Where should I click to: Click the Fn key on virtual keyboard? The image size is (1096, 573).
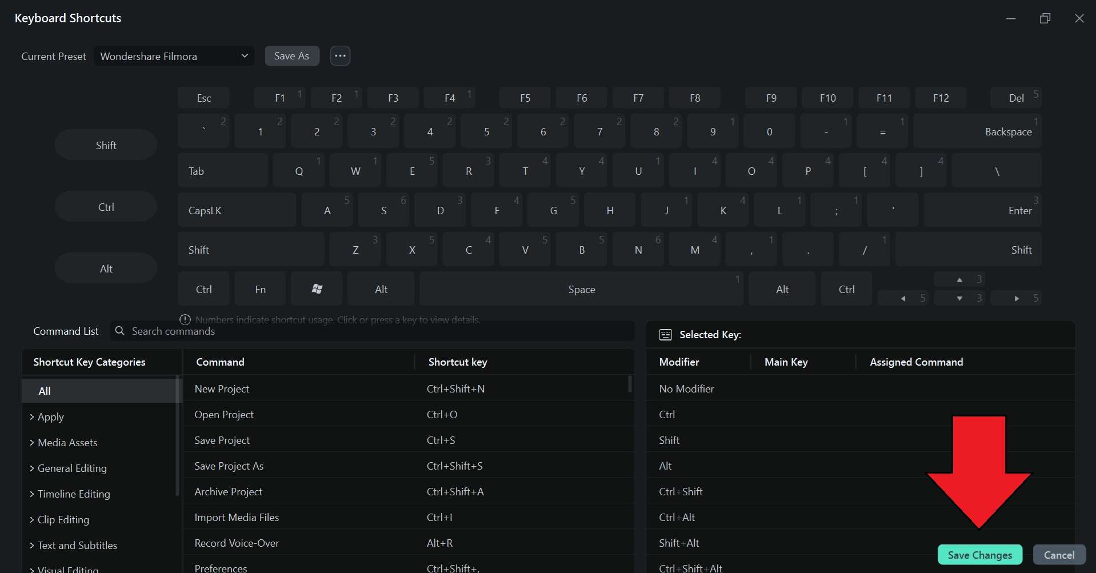(x=260, y=289)
